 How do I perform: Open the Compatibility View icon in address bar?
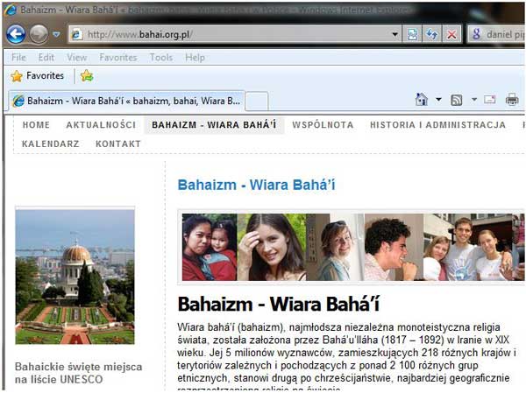pyautogui.click(x=413, y=34)
